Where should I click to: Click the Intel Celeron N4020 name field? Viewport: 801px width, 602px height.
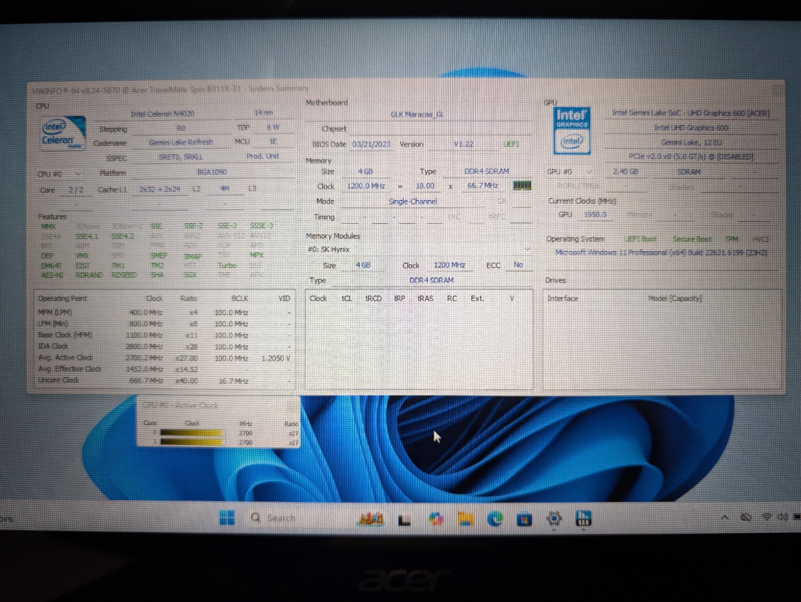(x=162, y=114)
